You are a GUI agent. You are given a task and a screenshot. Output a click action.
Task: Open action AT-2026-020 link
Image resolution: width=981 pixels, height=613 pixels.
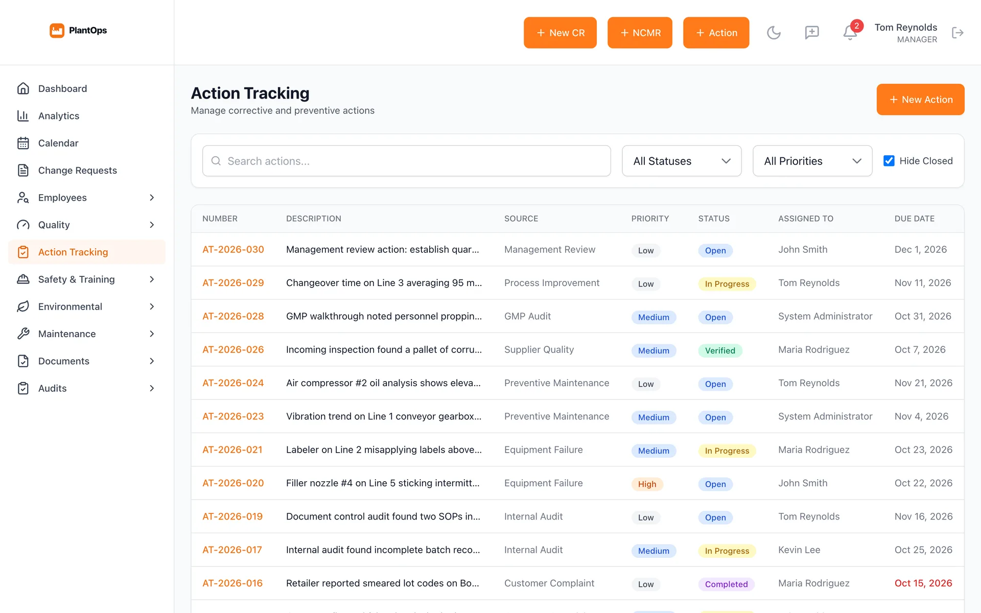point(233,483)
